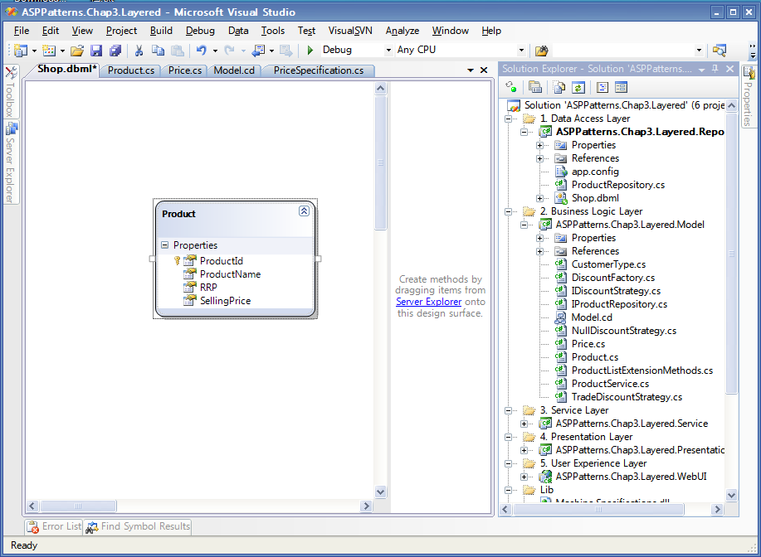Screen dimensions: 761x557
Task: Click the Cut scissors icon
Action: [139, 51]
